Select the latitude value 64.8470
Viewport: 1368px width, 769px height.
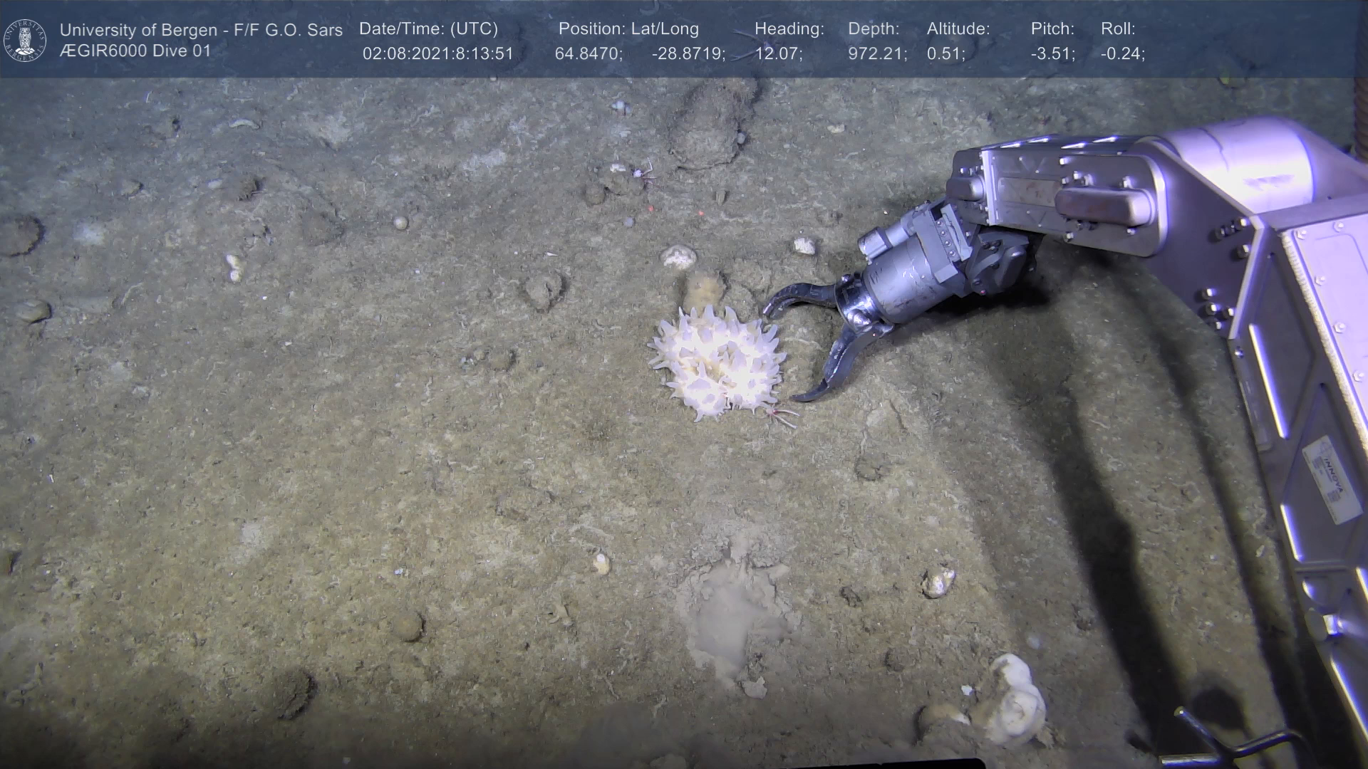pos(588,54)
